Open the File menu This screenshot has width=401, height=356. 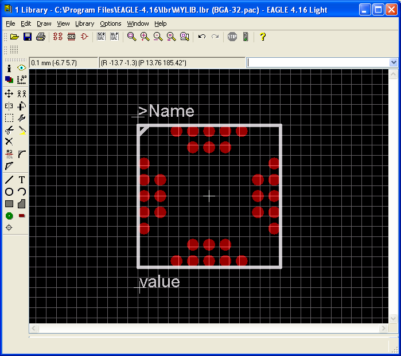pos(10,23)
